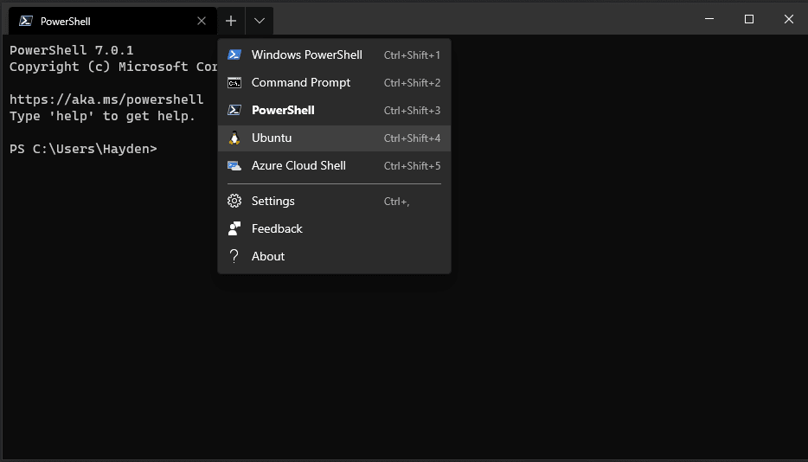This screenshot has height=462, width=808.
Task: Maximize the terminal window
Action: click(x=749, y=19)
